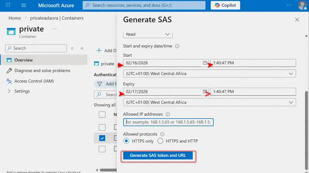Close the Generate SAS panel

click(x=297, y=20)
